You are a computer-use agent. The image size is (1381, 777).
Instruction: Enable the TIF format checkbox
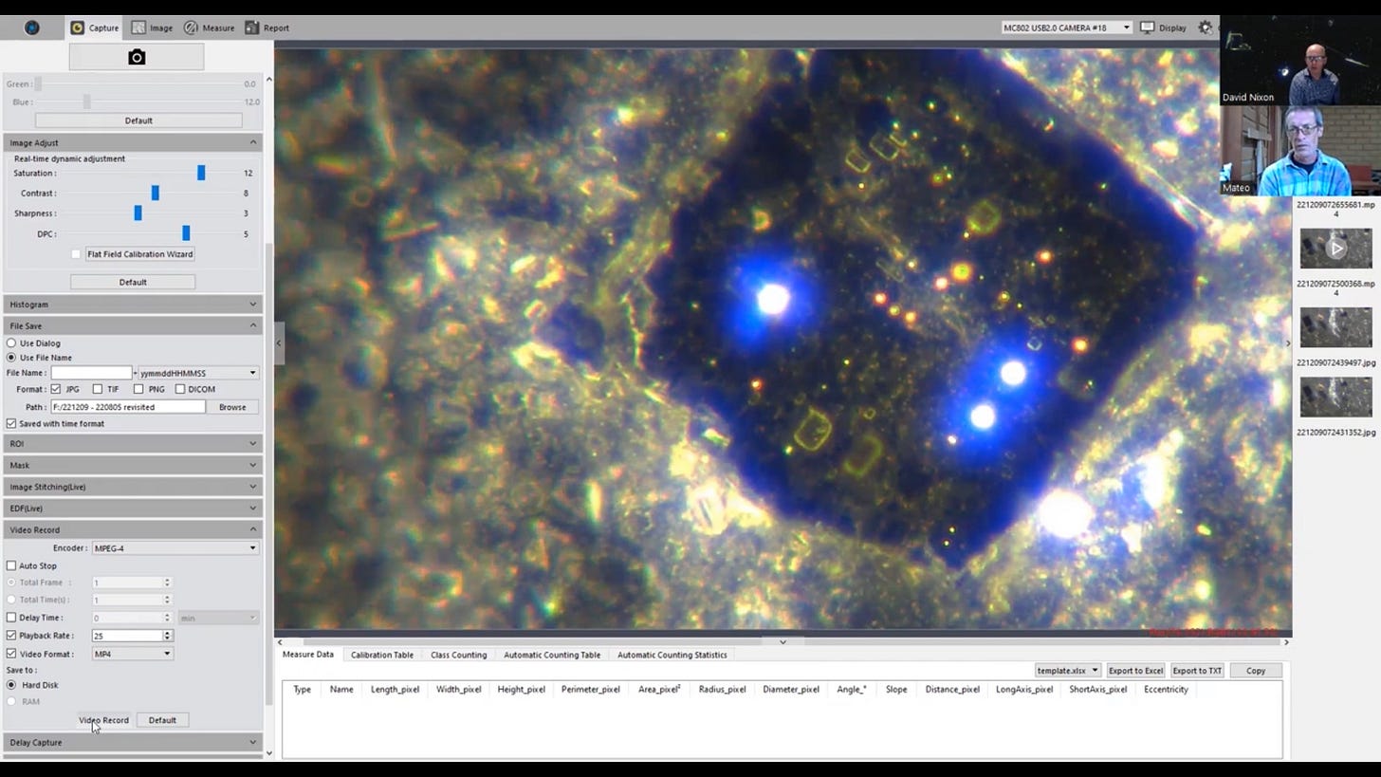97,389
